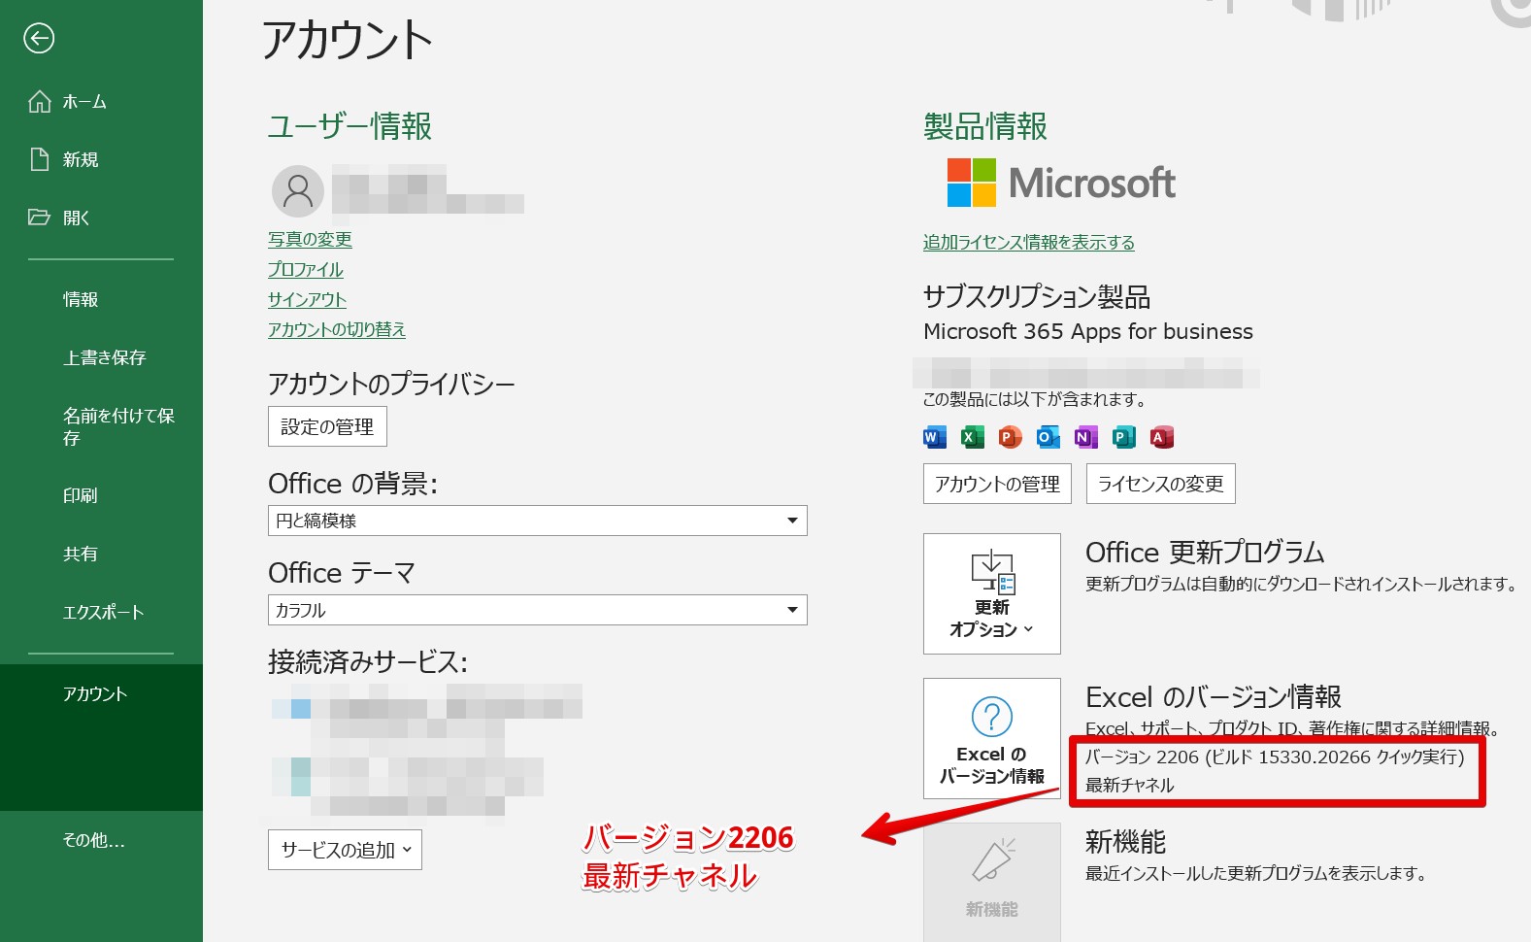This screenshot has height=942, width=1531.
Task: Click the Access app icon
Action: pos(1161,437)
